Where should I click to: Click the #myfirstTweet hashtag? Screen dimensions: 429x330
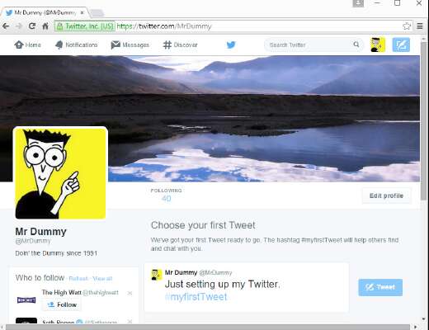pyautogui.click(x=196, y=297)
